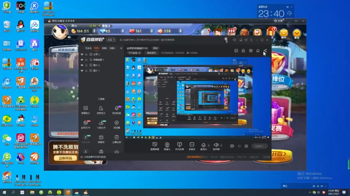
Task: Open the Windows Start menu
Action: pos(4,193)
